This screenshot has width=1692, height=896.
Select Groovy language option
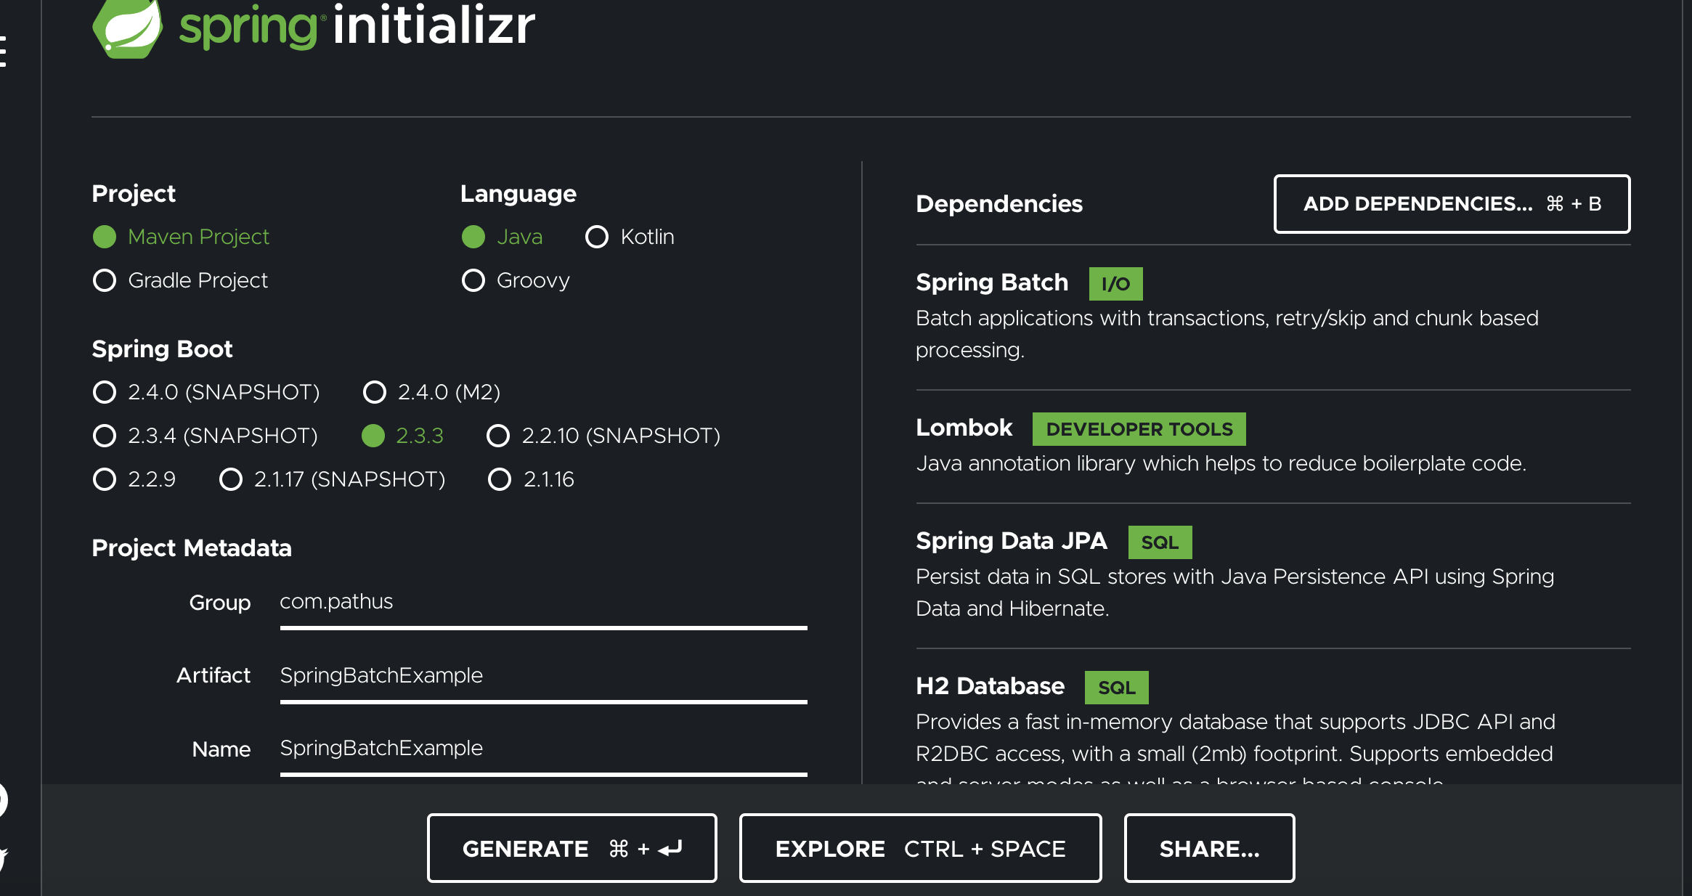pyautogui.click(x=473, y=280)
